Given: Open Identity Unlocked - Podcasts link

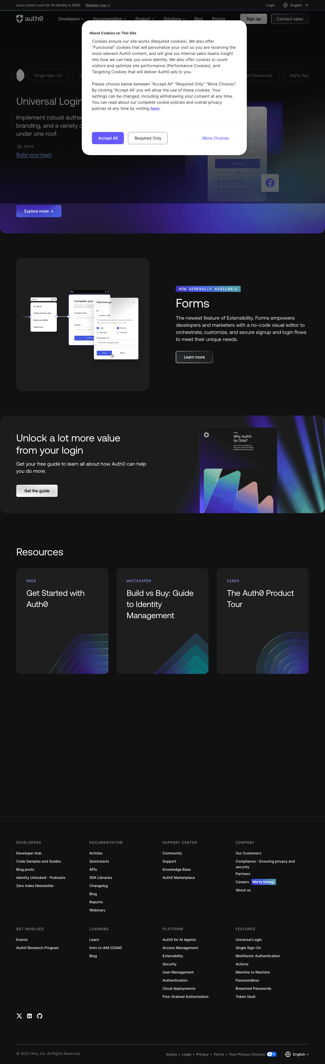Looking at the screenshot, I should (41, 878).
